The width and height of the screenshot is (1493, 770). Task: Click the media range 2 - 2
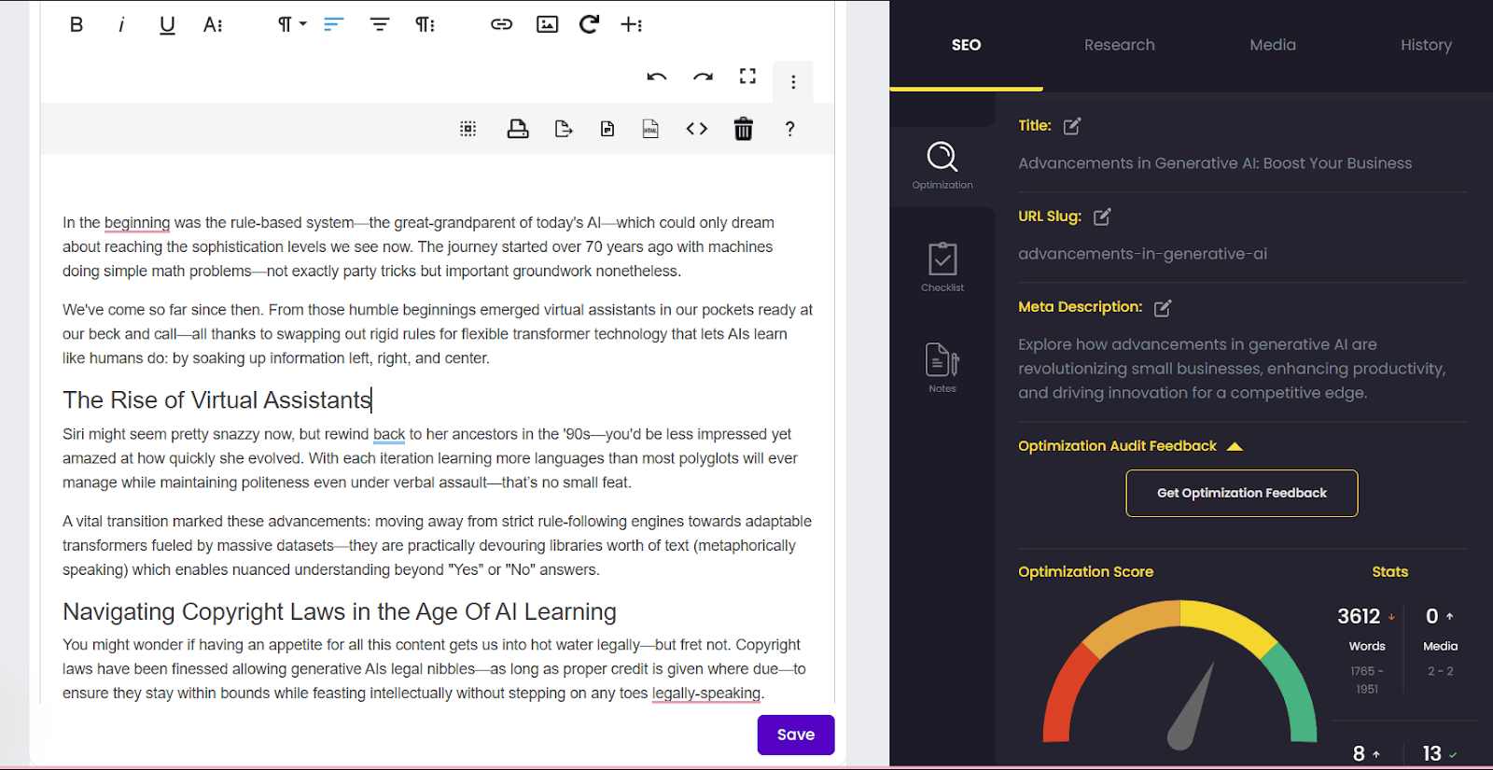click(x=1441, y=671)
